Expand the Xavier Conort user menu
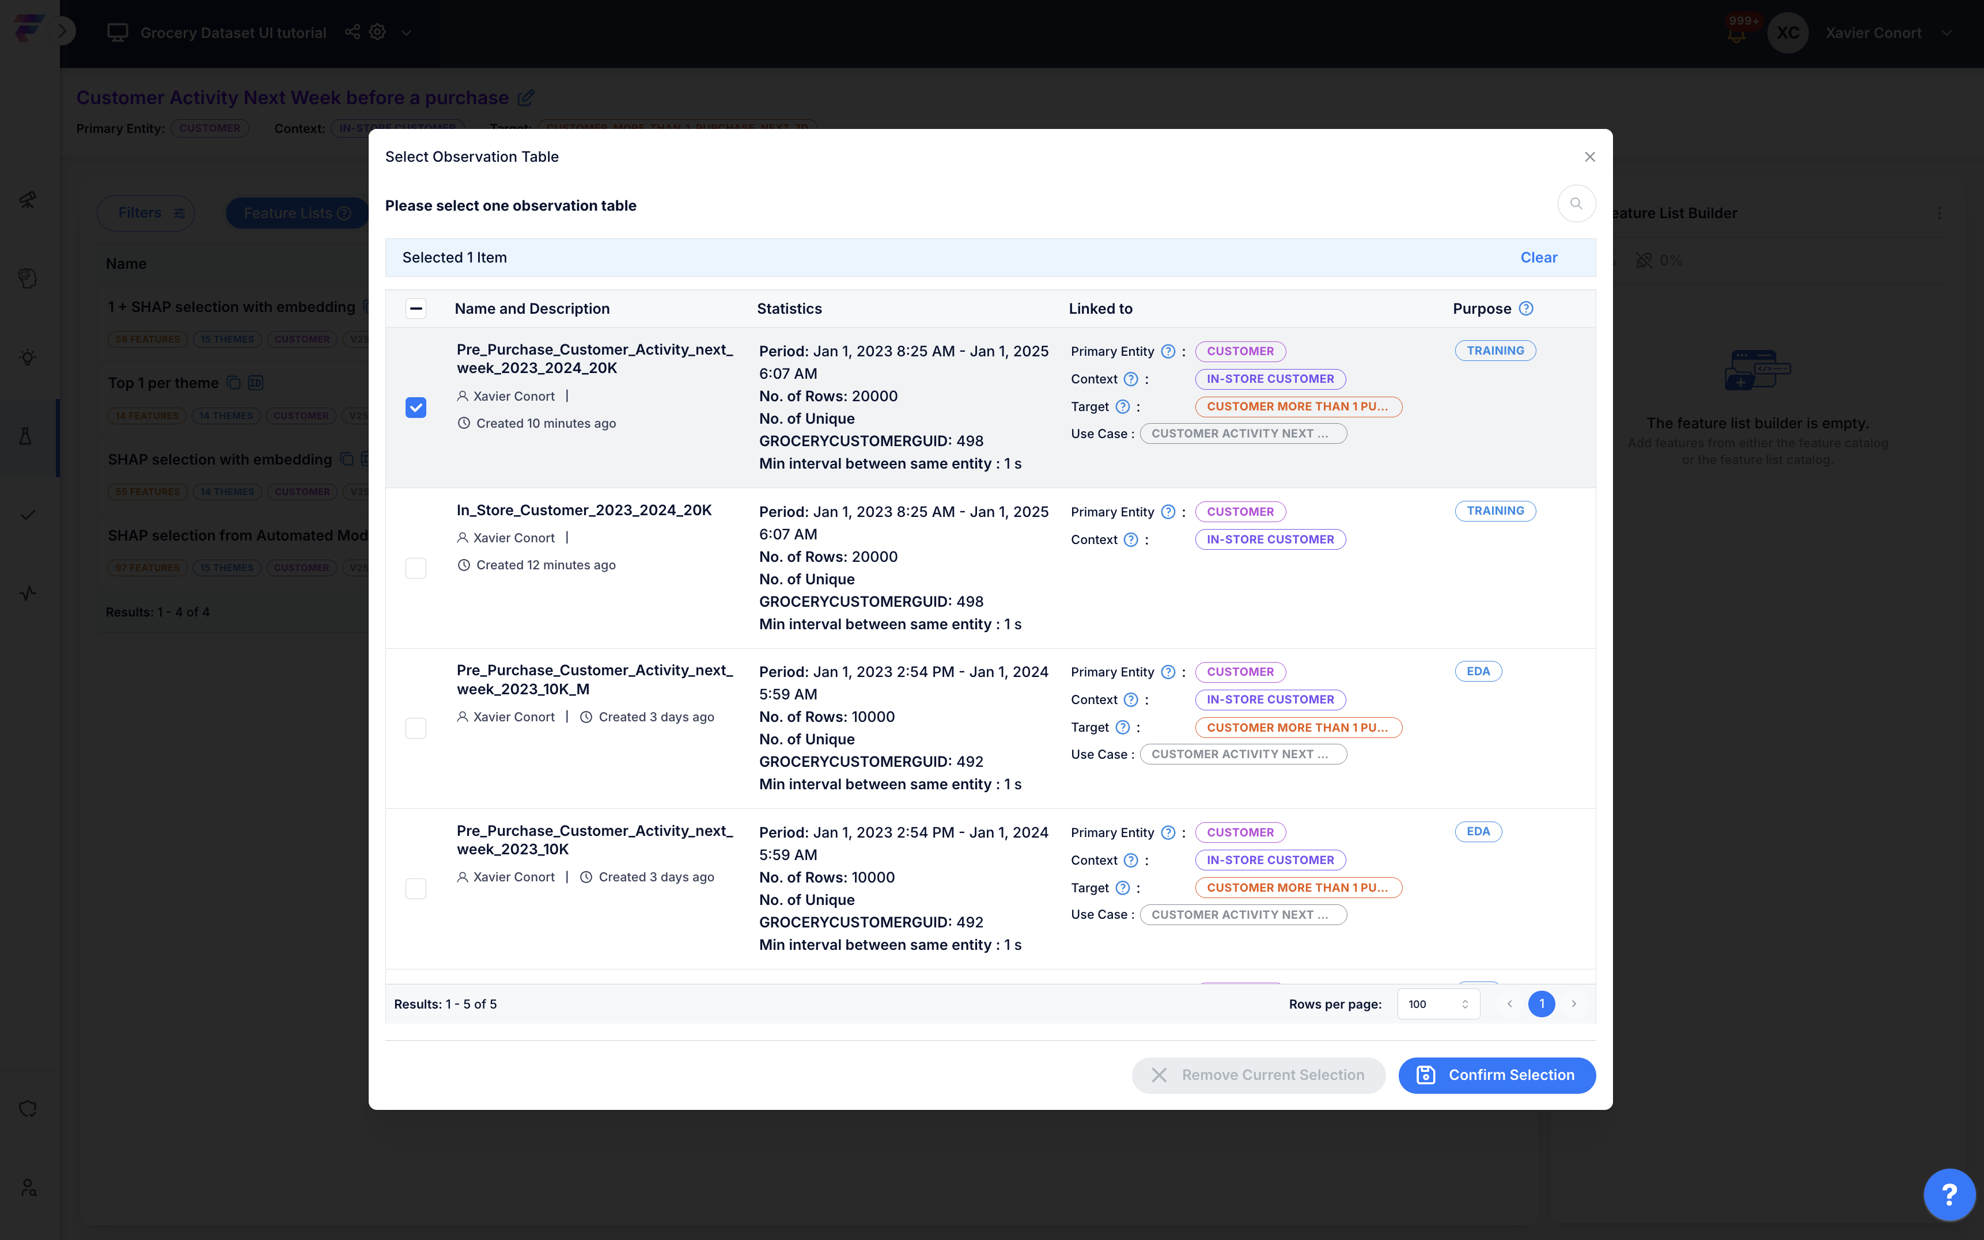 pos(1945,33)
